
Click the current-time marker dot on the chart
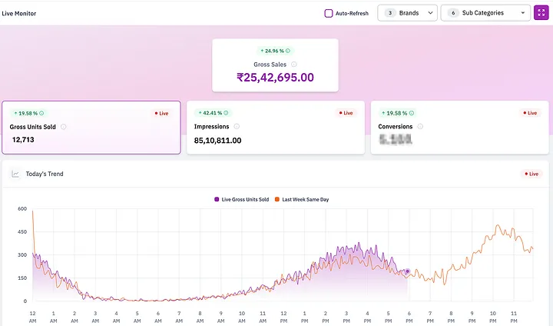(407, 271)
